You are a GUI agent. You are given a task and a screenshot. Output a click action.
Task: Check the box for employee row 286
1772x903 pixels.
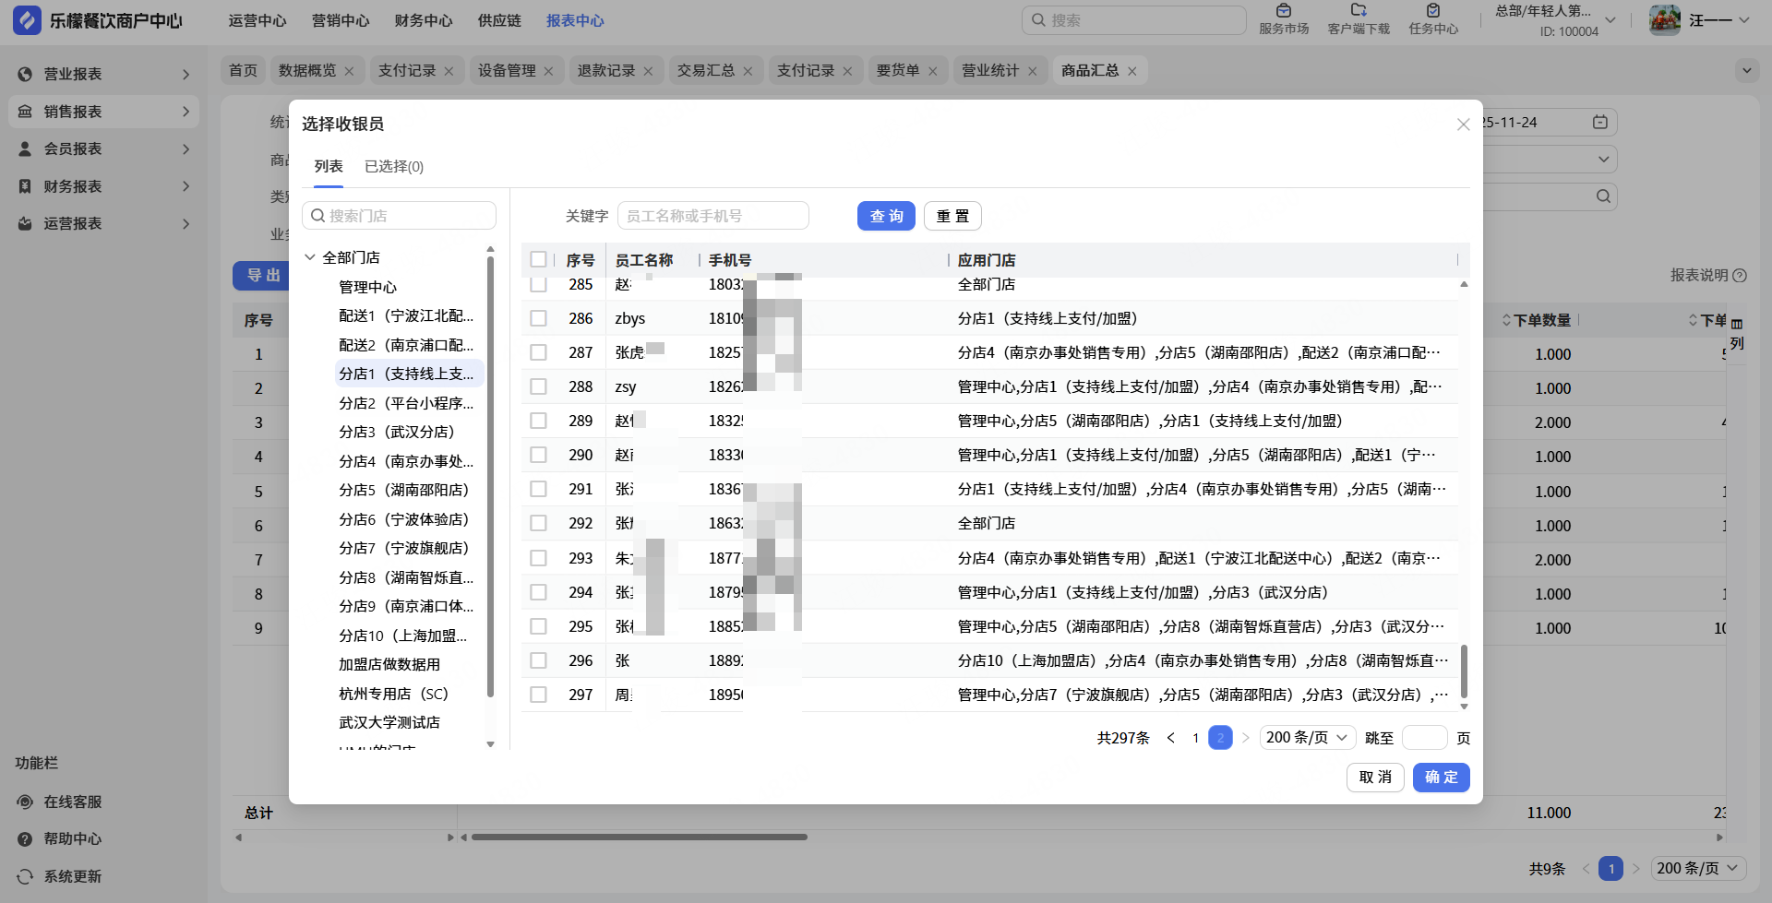539,318
